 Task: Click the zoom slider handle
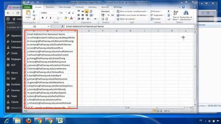pyautogui.click(x=182, y=111)
